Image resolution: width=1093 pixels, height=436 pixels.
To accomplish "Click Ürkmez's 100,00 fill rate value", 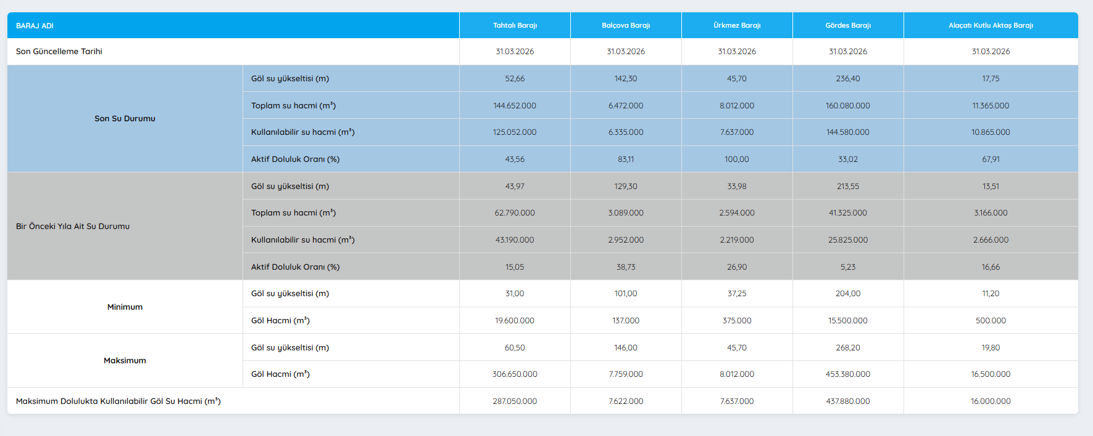I will 737,159.
